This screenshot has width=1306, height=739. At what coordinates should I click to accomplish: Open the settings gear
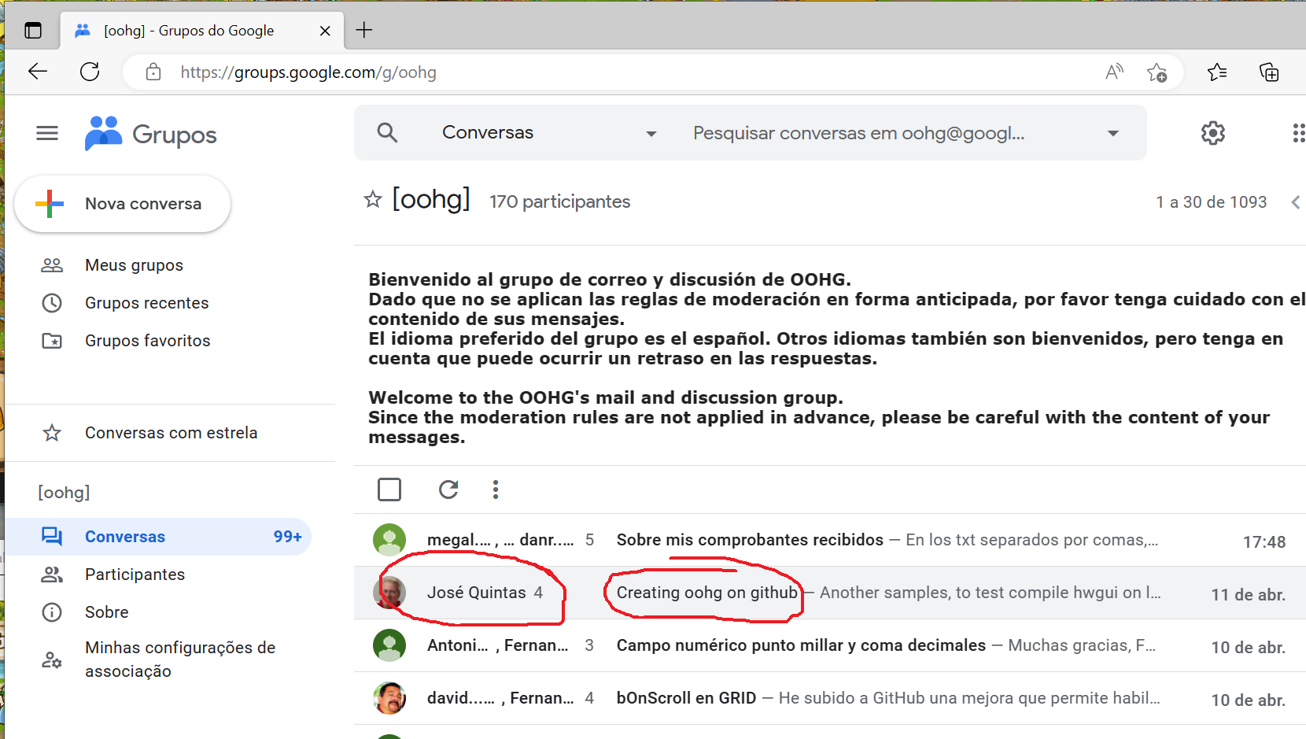[x=1213, y=133]
